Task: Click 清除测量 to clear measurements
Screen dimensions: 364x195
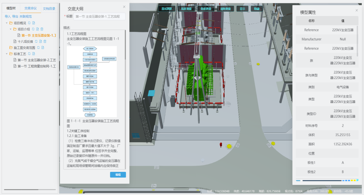Action: [225, 9]
